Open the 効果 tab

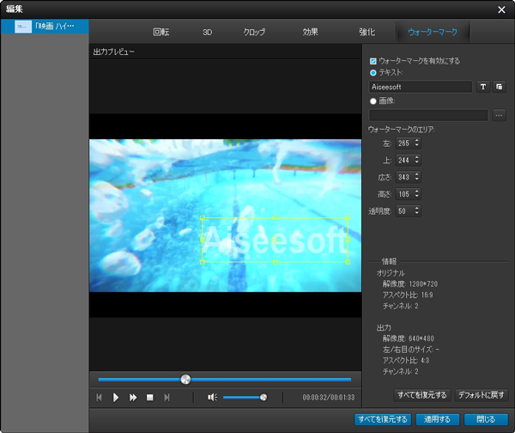311,33
